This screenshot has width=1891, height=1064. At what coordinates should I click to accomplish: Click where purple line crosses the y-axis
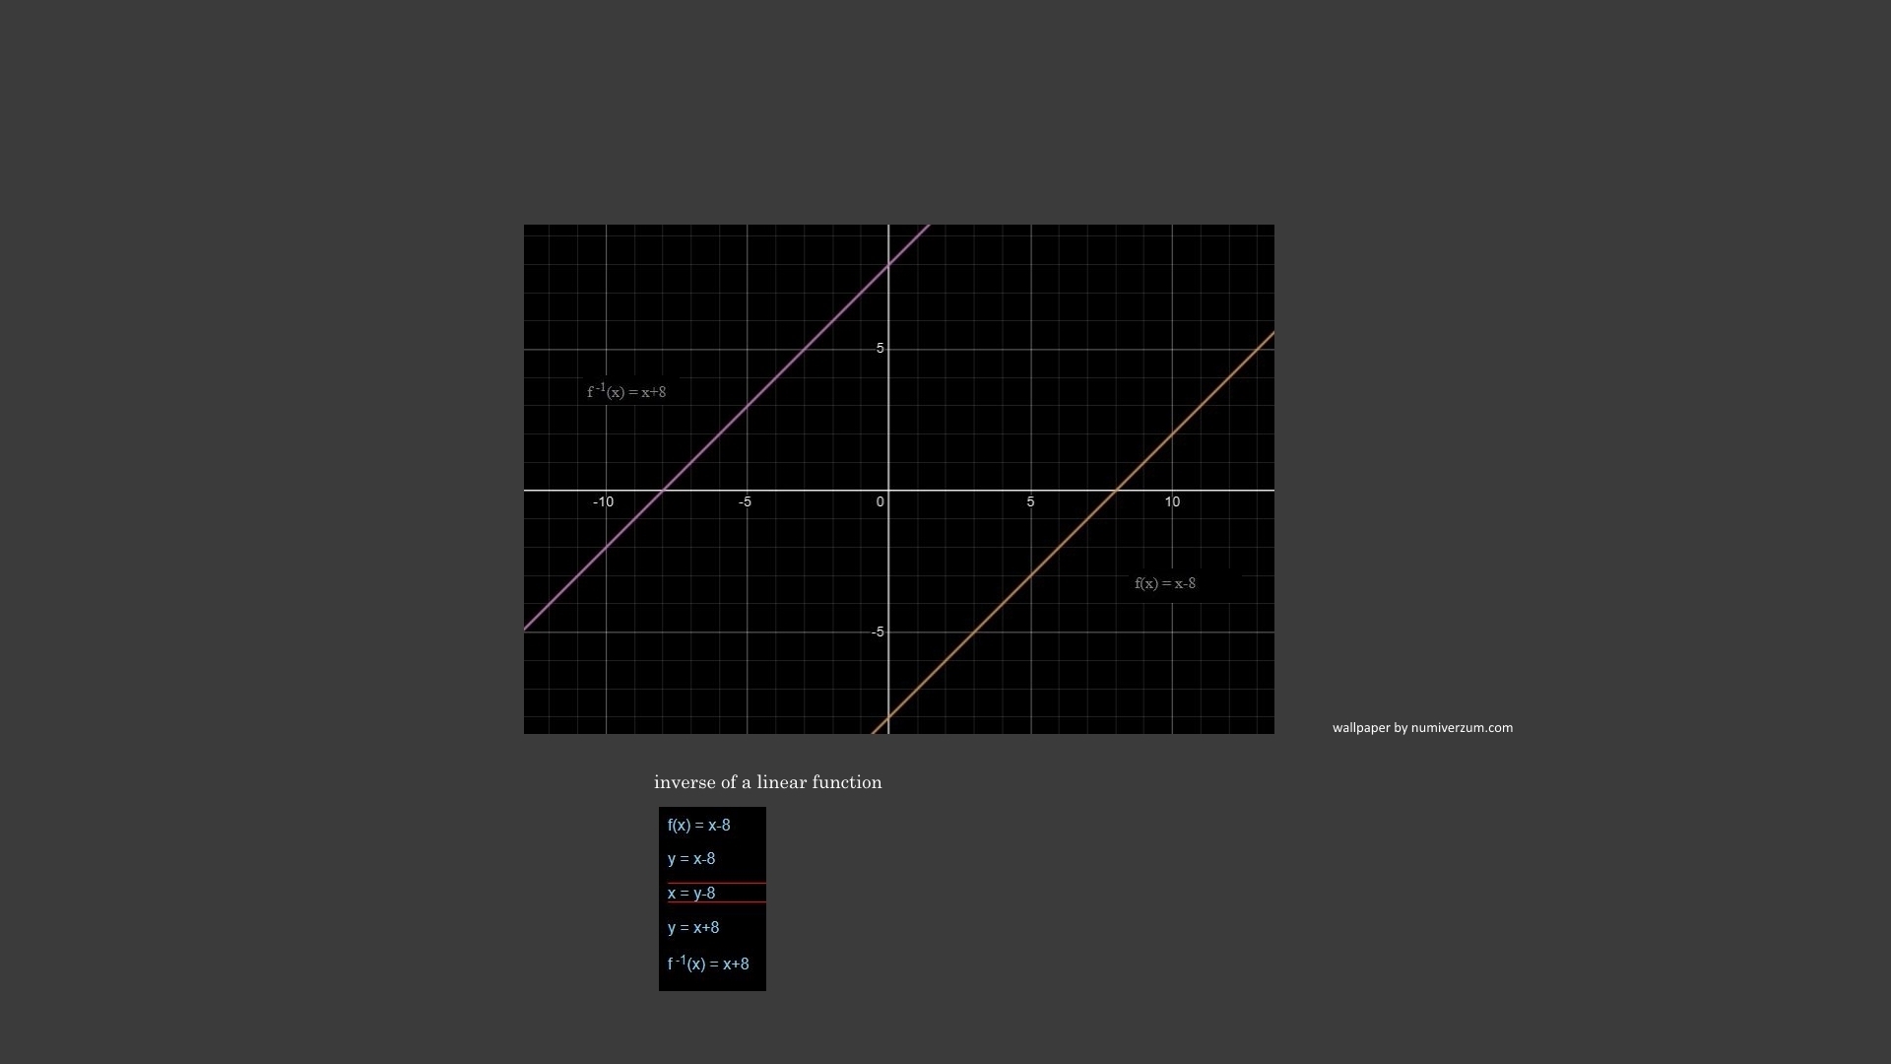[888, 264]
